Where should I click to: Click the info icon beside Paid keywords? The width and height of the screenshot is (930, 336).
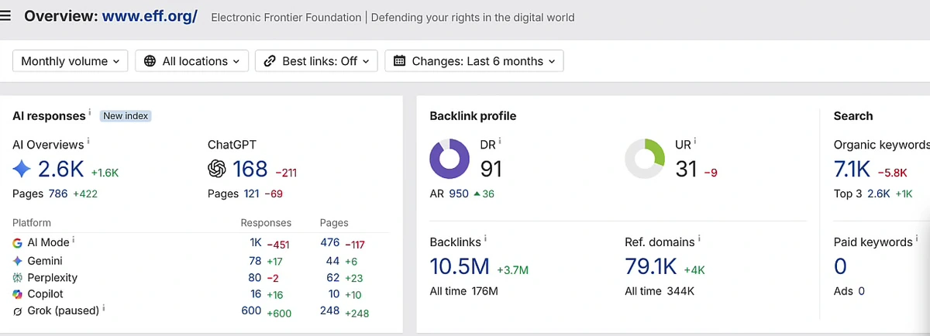point(918,240)
